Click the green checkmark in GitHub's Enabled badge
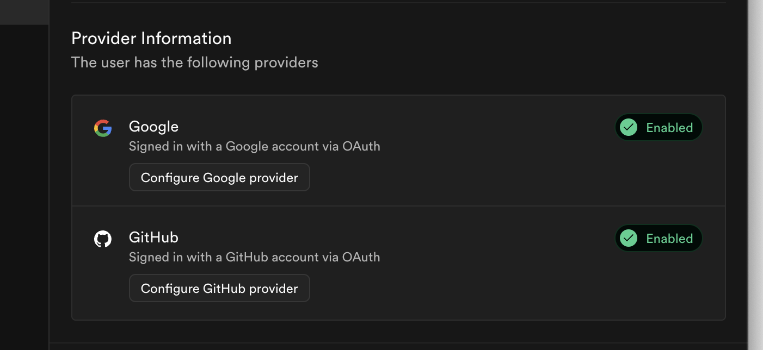The width and height of the screenshot is (763, 350). point(629,239)
